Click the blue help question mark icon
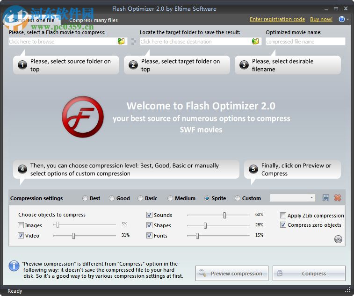The width and height of the screenshot is (354, 296). pyautogui.click(x=341, y=19)
